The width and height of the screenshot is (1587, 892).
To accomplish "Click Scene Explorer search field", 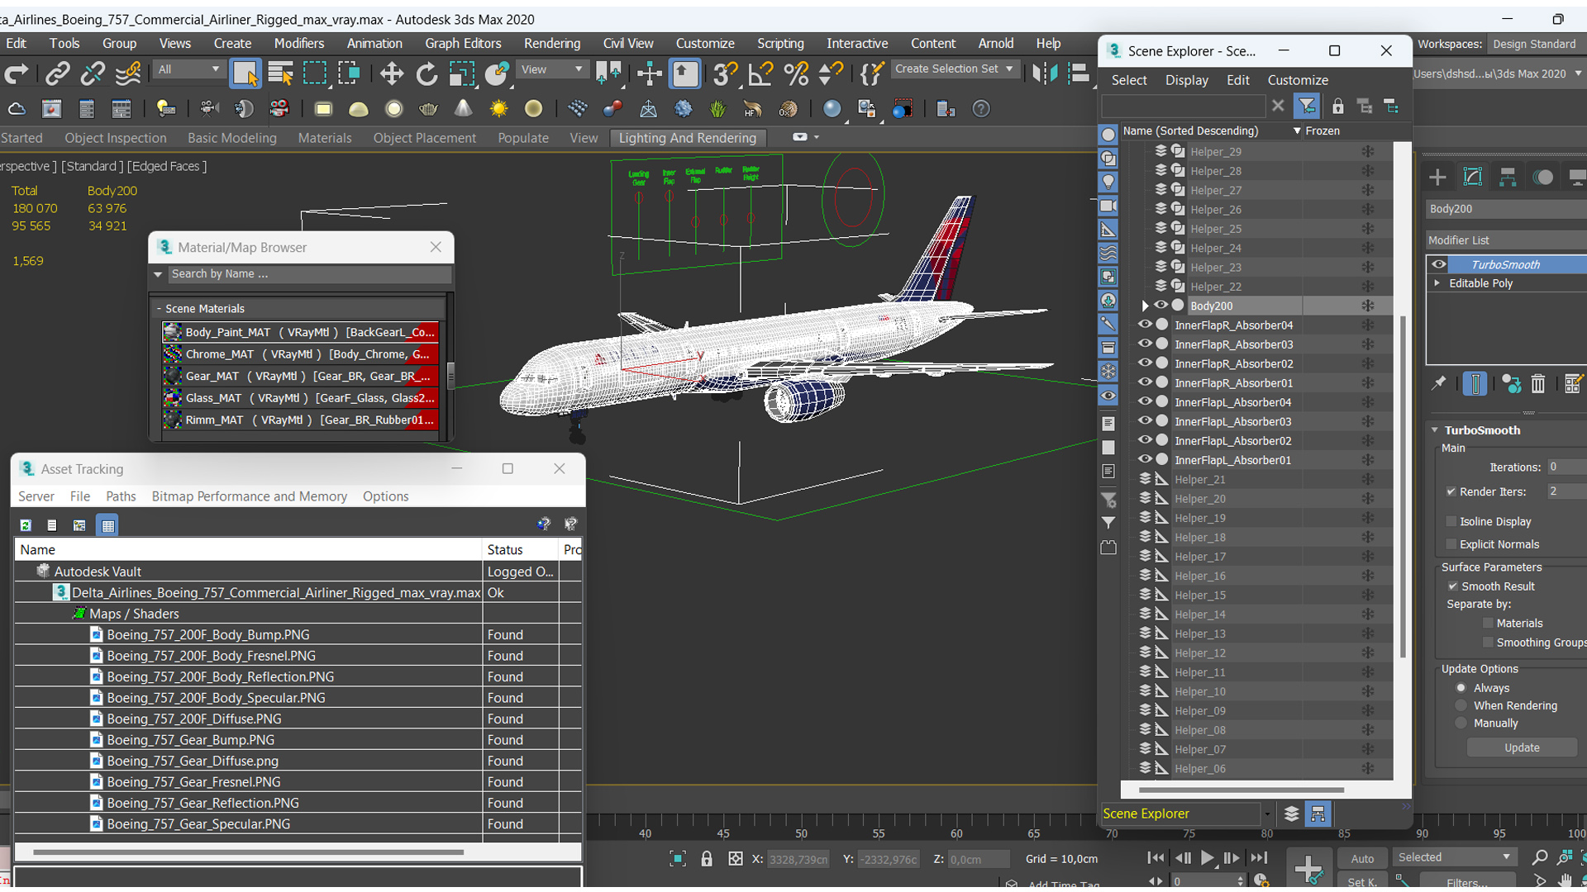I will coord(1183,107).
